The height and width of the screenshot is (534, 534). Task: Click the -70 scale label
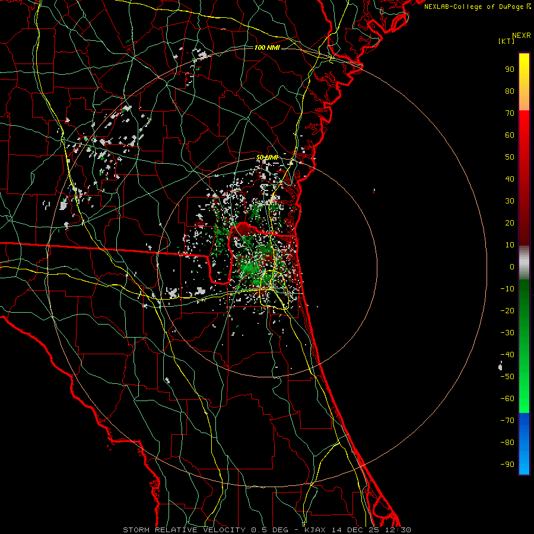507,421
